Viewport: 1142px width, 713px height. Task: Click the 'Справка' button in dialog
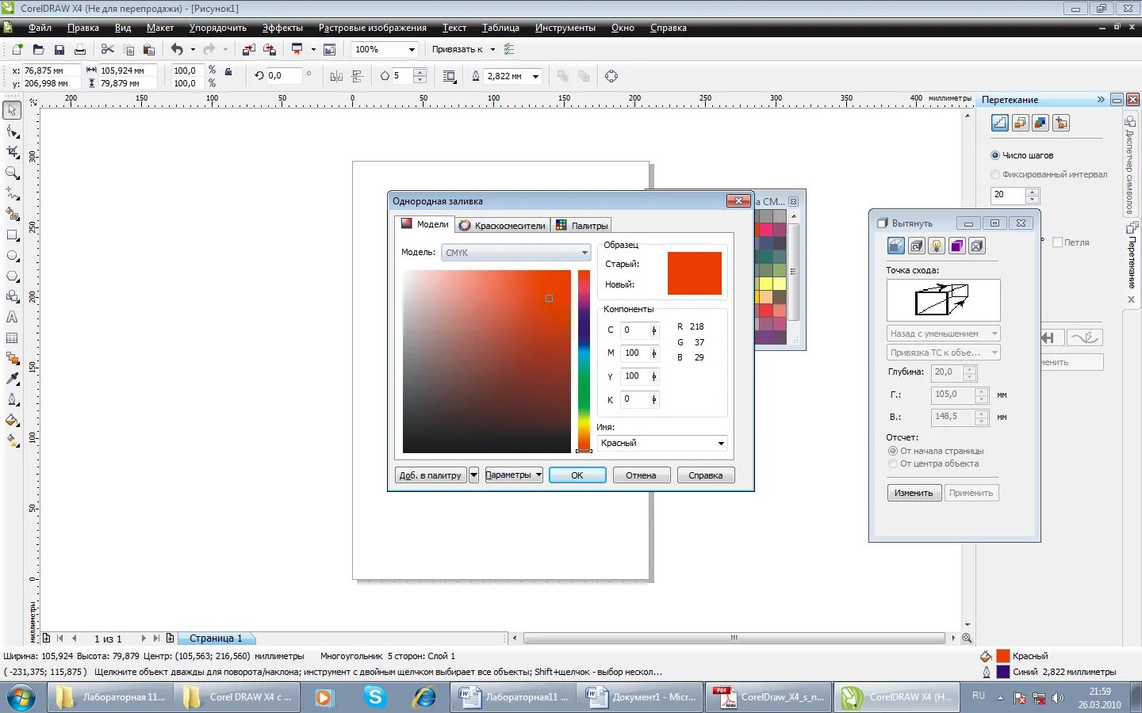coord(706,475)
